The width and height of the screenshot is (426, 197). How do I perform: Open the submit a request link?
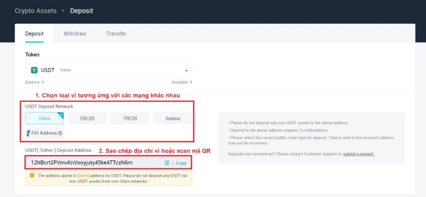tap(358, 154)
